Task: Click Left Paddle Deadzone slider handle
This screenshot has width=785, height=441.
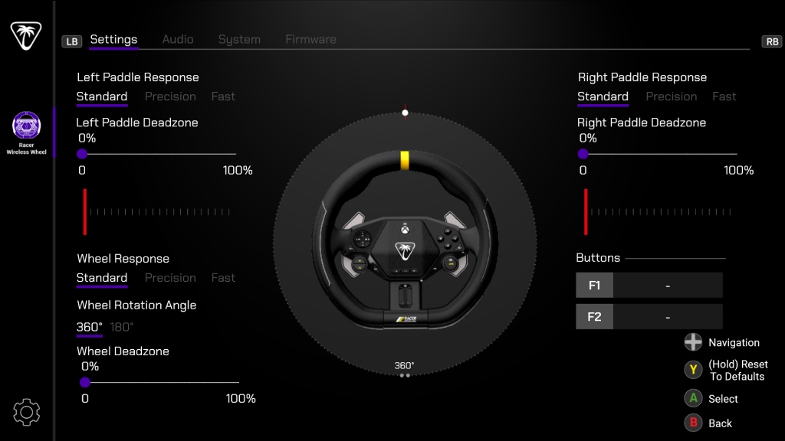Action: (82, 154)
